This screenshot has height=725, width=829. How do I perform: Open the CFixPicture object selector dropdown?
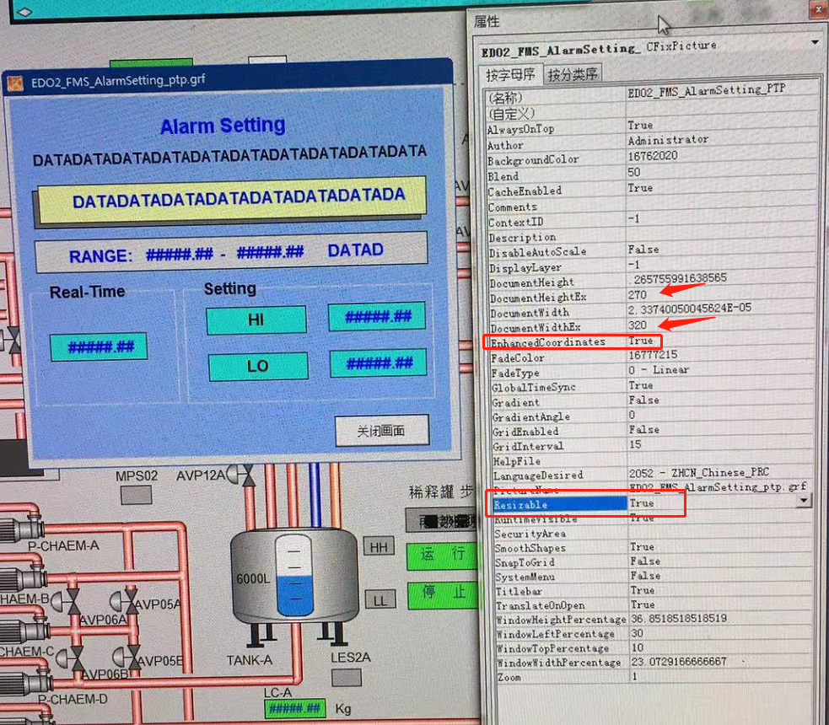click(x=814, y=42)
